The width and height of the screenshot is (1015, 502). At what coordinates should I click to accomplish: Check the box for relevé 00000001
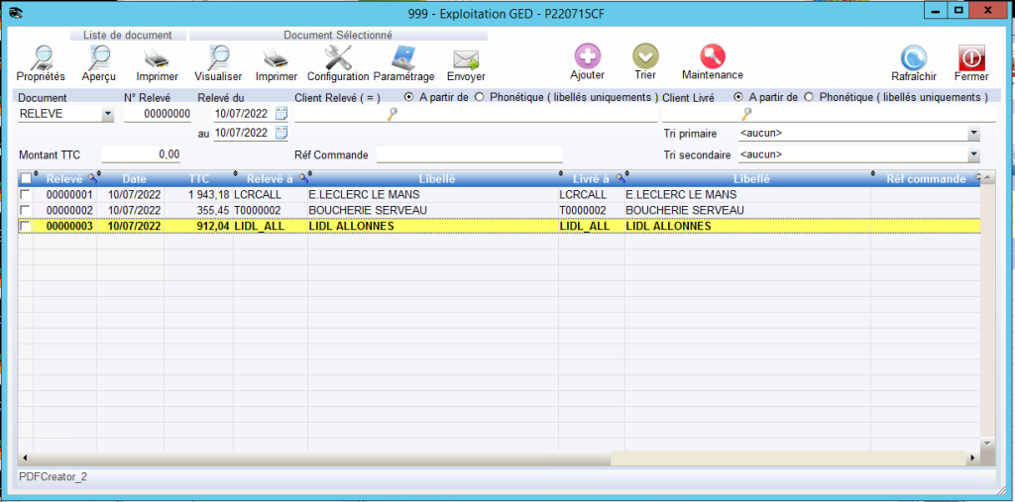click(x=26, y=196)
